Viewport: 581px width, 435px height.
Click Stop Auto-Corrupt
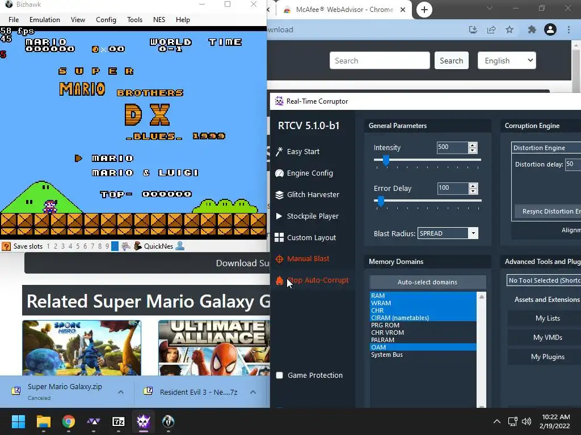312,280
